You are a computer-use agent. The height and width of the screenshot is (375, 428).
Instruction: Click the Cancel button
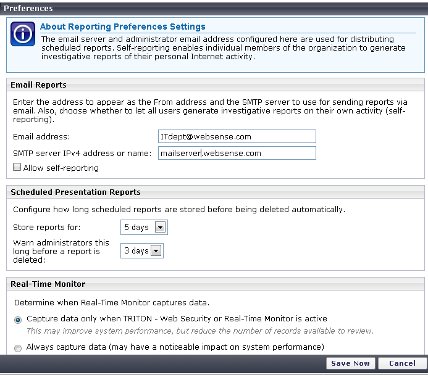tap(402, 363)
